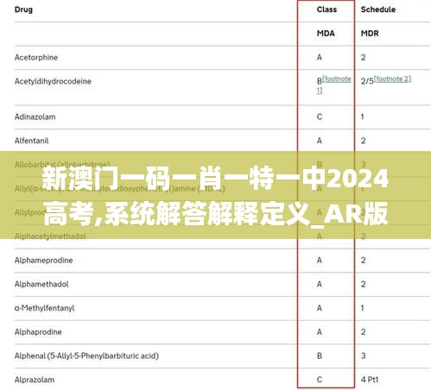Click schedule 2/5 value for Acetyldihydrocodeine
The width and height of the screenshot is (431, 390).
pyautogui.click(x=367, y=81)
